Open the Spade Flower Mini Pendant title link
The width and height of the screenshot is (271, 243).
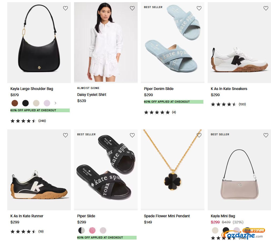[x=167, y=216]
